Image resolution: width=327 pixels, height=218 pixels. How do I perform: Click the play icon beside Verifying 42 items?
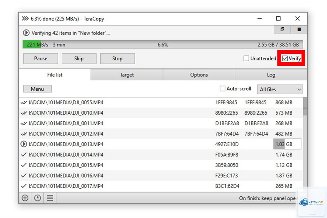click(x=26, y=33)
